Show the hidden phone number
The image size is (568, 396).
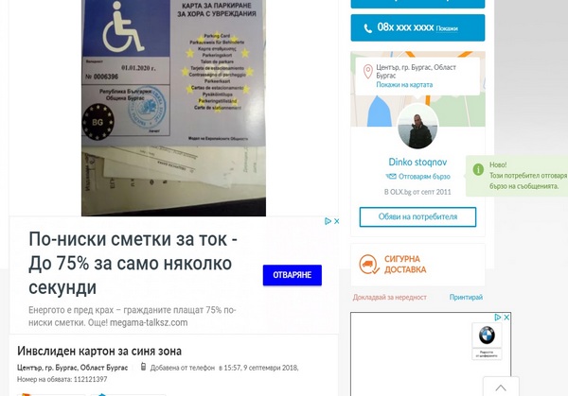[447, 28]
